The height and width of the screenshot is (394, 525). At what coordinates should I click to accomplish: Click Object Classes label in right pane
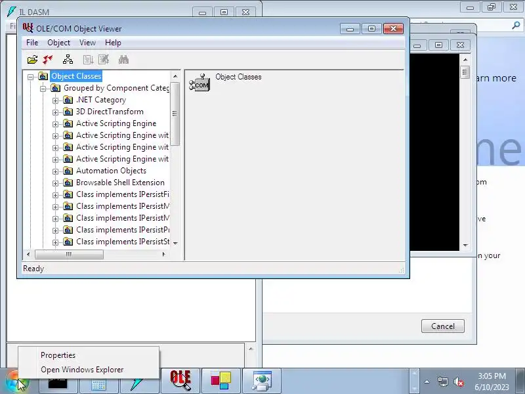click(238, 77)
